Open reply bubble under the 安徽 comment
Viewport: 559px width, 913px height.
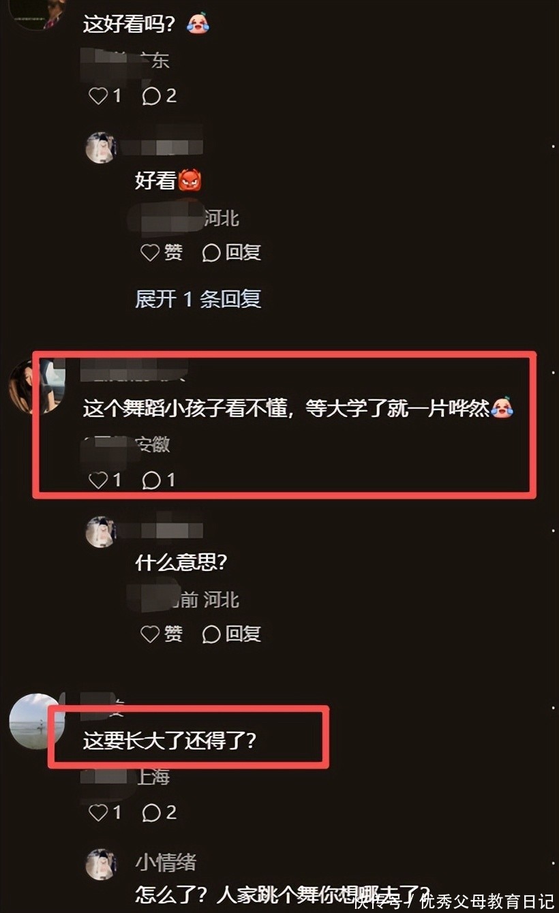coord(151,480)
